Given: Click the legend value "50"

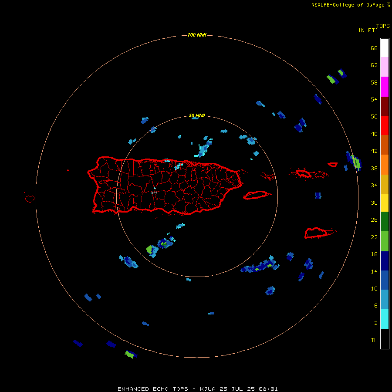Looking at the screenshot, I should coord(374,117).
